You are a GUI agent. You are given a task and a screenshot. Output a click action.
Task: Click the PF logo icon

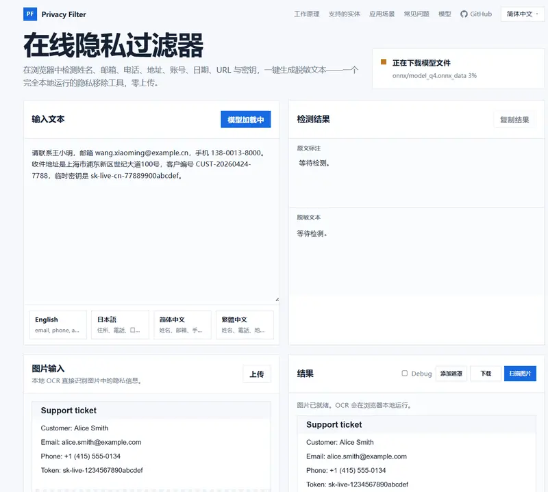(x=30, y=14)
